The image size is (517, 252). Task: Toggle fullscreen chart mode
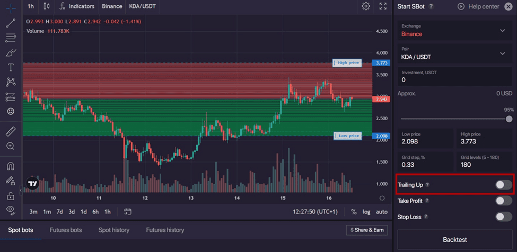pyautogui.click(x=383, y=6)
